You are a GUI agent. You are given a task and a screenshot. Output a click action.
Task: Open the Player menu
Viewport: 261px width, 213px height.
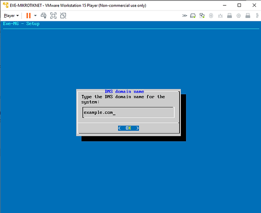(x=11, y=15)
